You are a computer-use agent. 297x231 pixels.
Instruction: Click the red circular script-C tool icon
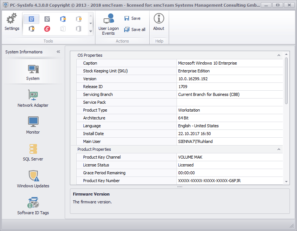[47, 29]
